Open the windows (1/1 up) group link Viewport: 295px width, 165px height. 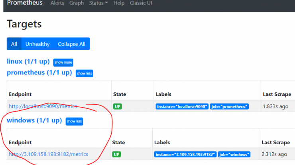[34, 120]
